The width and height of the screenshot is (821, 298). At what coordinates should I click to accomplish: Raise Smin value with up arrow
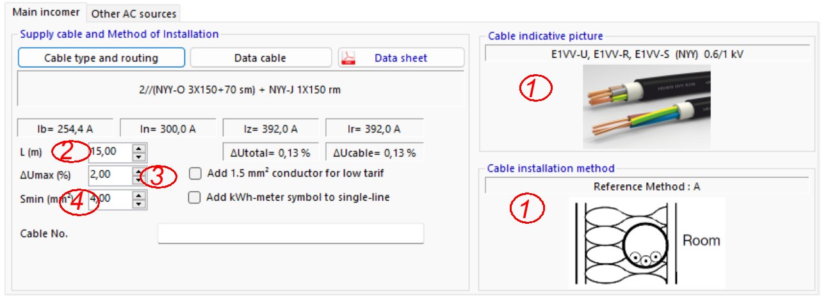pyautogui.click(x=140, y=196)
